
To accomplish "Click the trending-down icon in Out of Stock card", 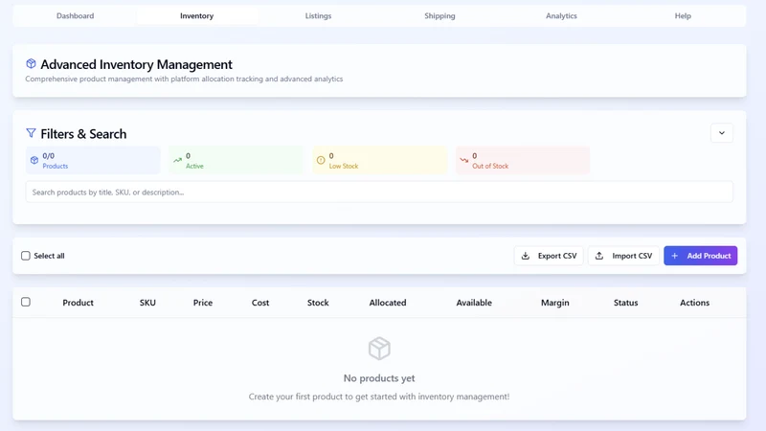I will coord(464,160).
